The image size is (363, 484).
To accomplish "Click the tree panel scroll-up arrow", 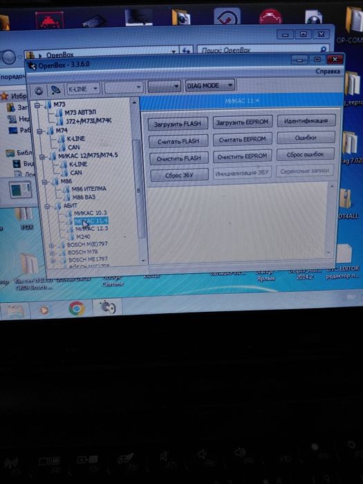I will click(x=135, y=102).
